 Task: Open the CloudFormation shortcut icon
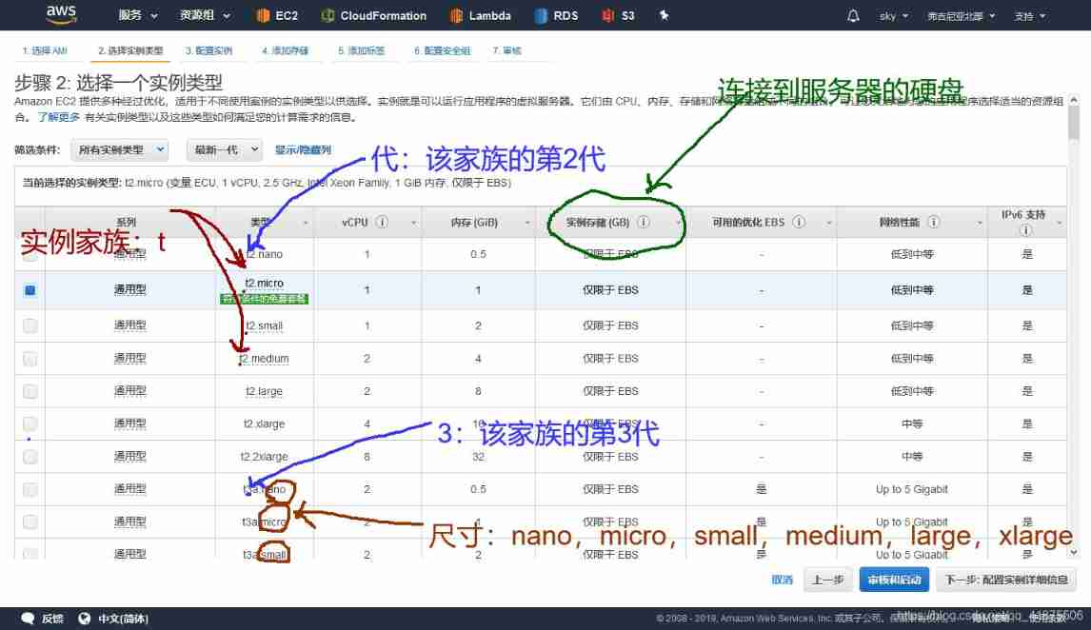tap(327, 16)
